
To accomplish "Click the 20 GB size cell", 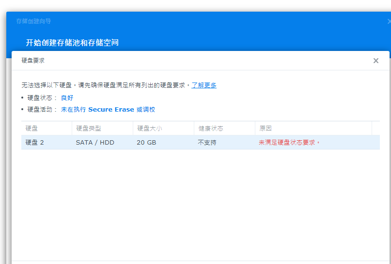I will pyautogui.click(x=146, y=143).
